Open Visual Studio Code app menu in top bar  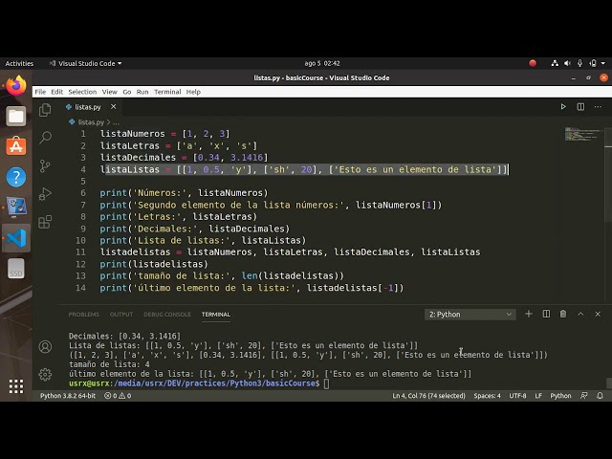pos(85,63)
